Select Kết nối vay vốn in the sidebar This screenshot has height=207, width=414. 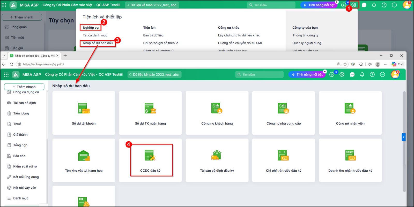pos(25,188)
